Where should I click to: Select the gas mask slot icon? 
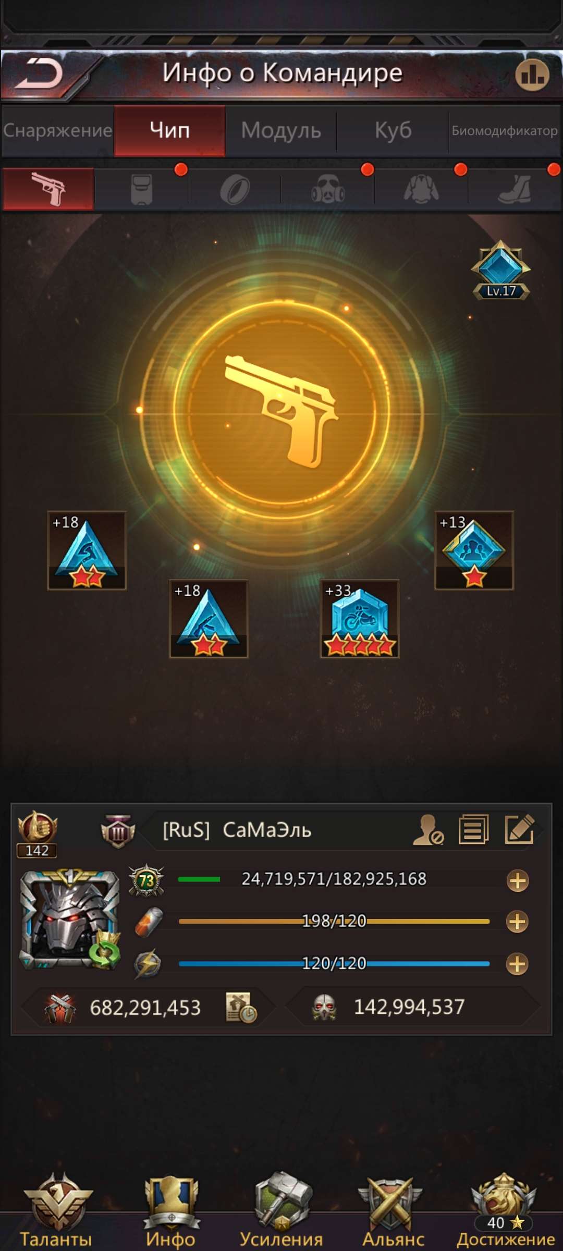tap(328, 189)
